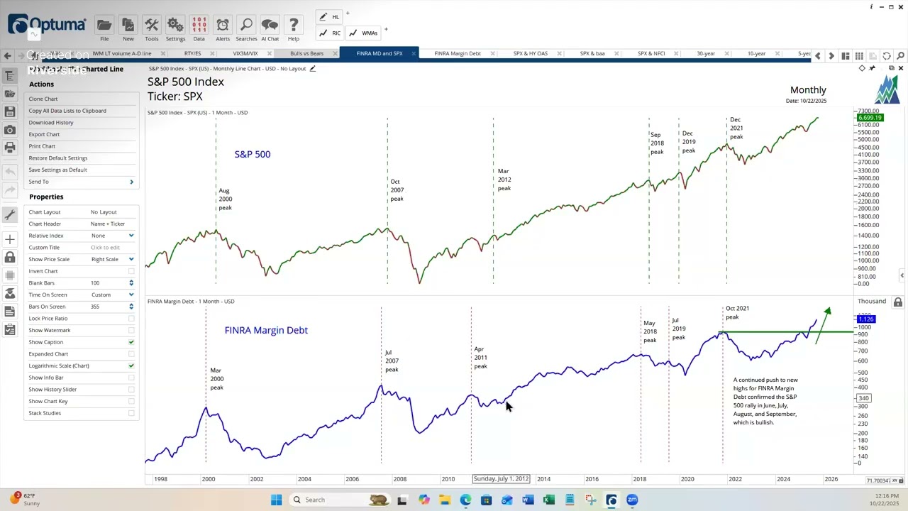908x511 pixels.
Task: Enable the Invert Chart checkbox
Action: tap(131, 271)
